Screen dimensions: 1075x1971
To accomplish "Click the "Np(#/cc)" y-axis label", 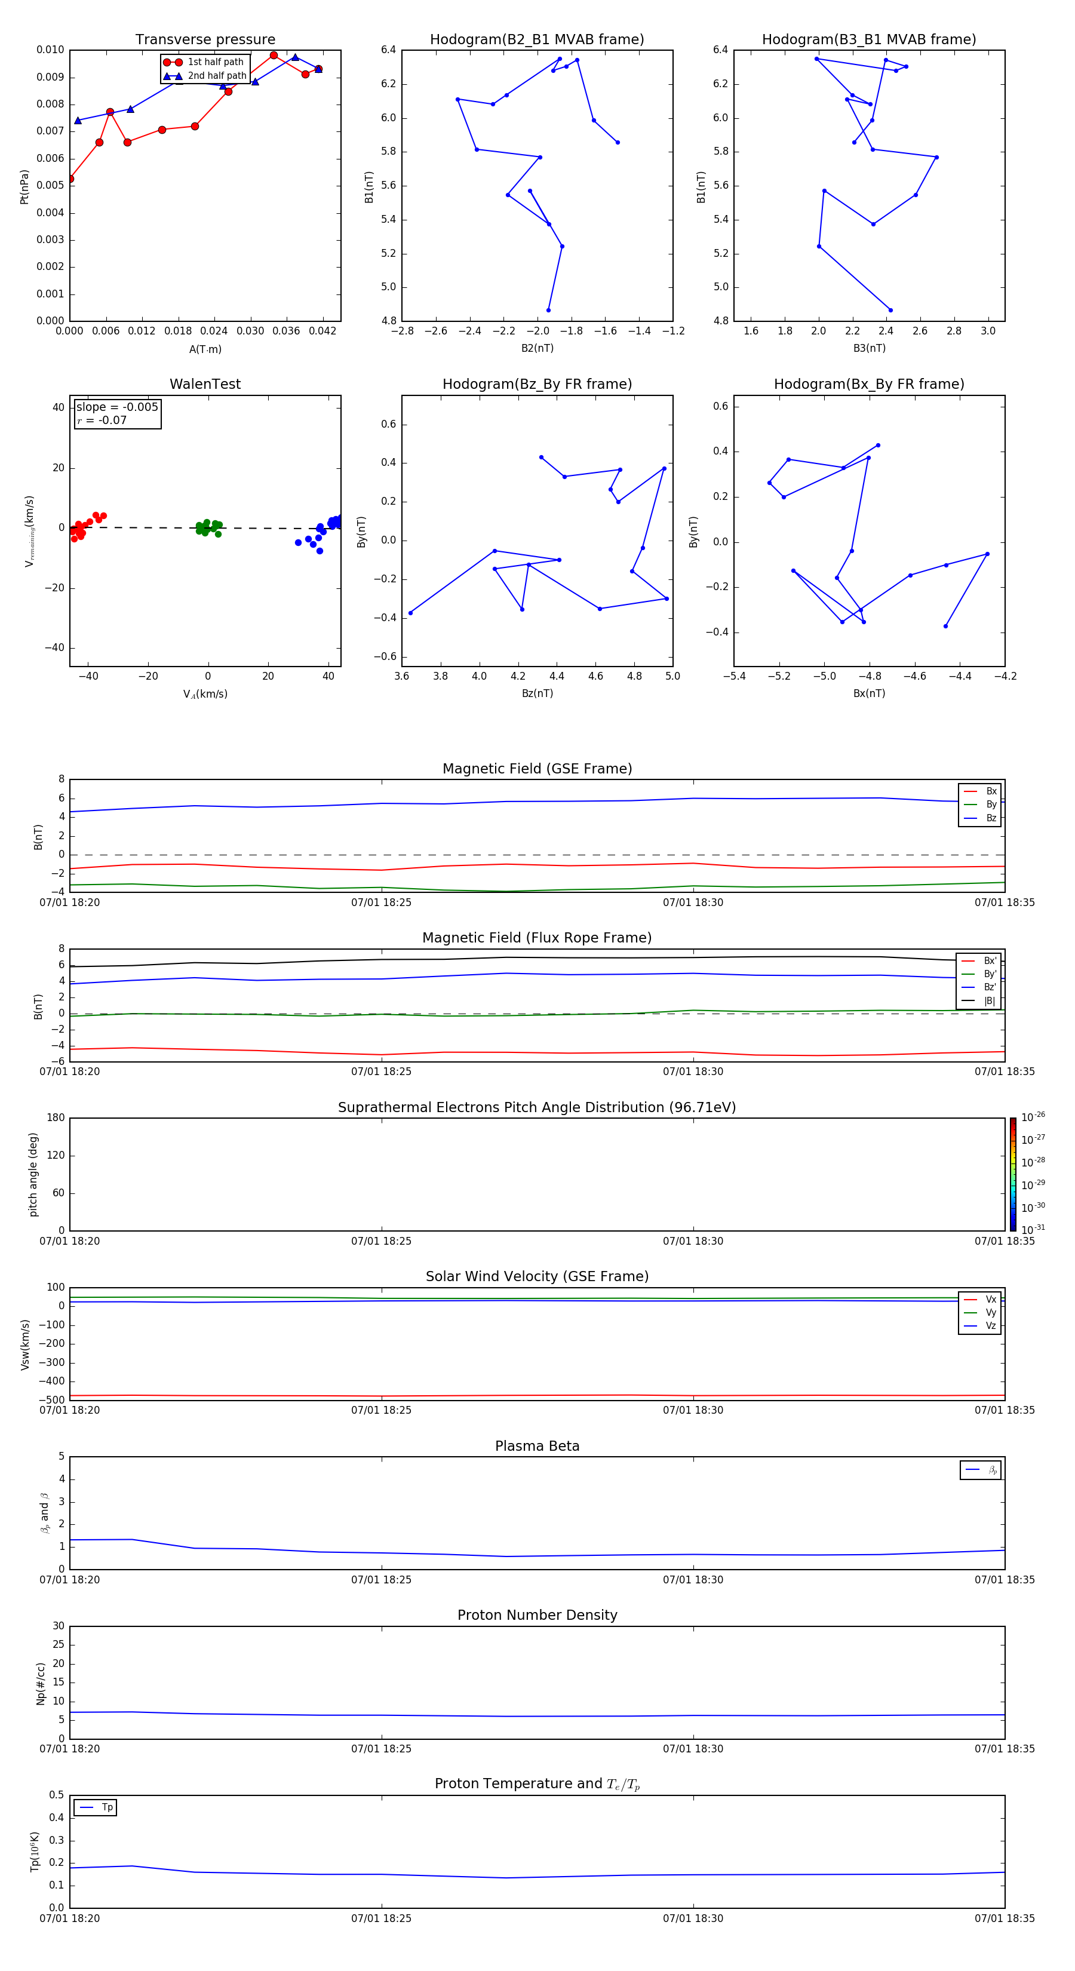I will click(41, 1683).
